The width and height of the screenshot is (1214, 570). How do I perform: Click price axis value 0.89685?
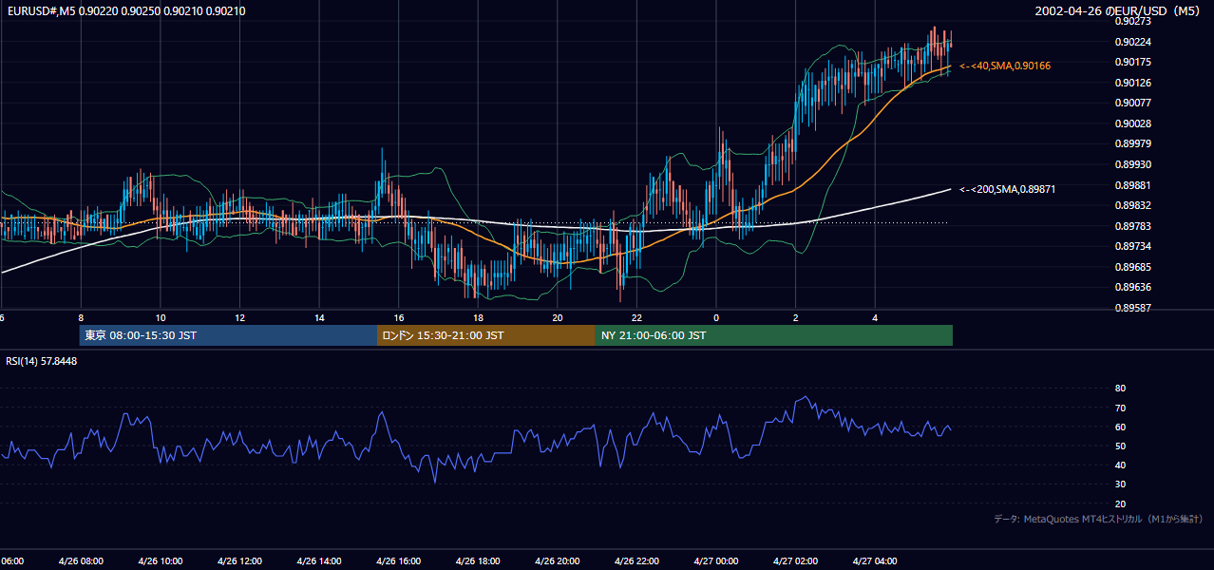tap(1133, 267)
